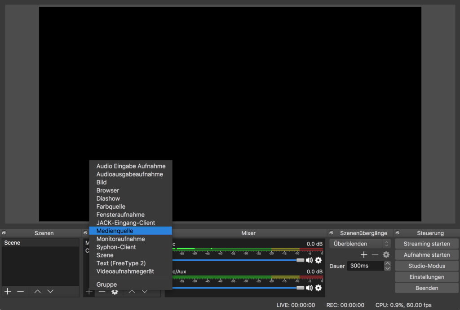Add a JACK-Eingang-Client source

131,223
